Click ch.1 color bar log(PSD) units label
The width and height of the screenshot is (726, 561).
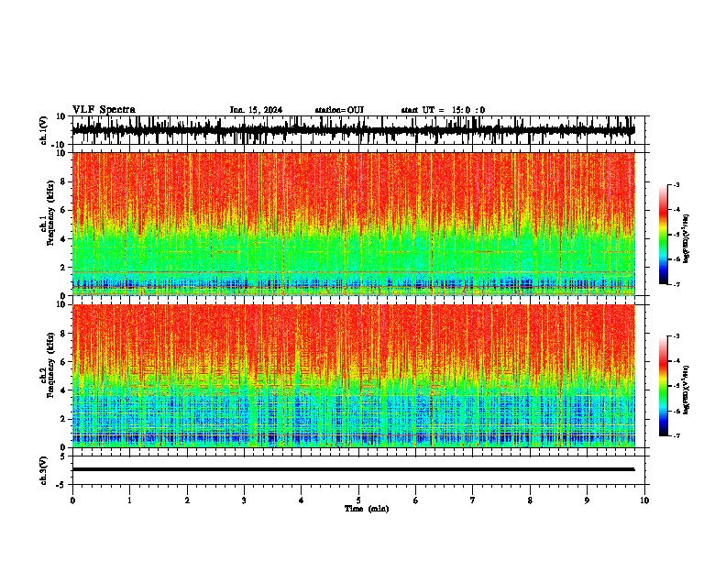coord(687,239)
